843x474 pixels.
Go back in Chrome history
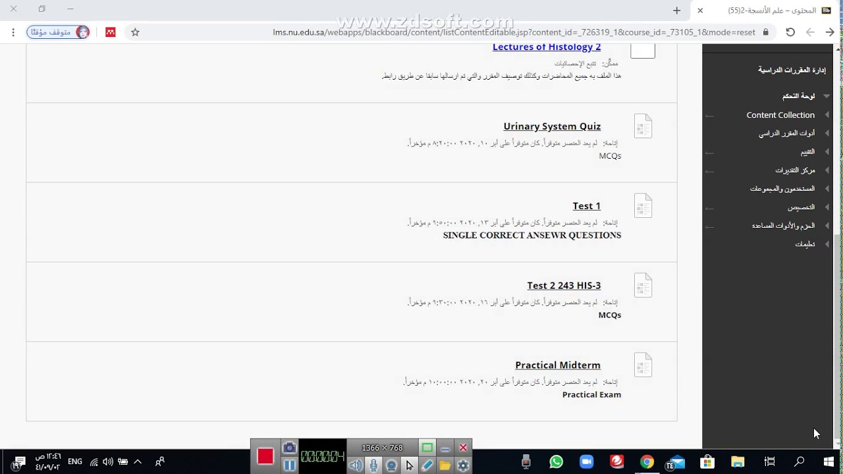(x=830, y=32)
